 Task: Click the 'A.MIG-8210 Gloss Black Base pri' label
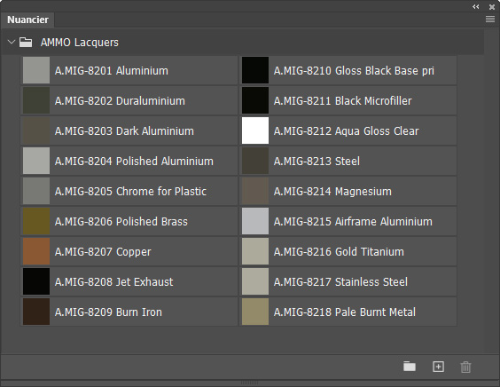[x=354, y=71]
